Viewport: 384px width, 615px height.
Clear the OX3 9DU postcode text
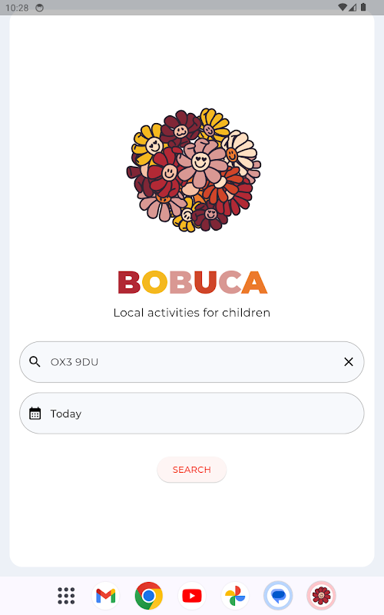point(349,361)
